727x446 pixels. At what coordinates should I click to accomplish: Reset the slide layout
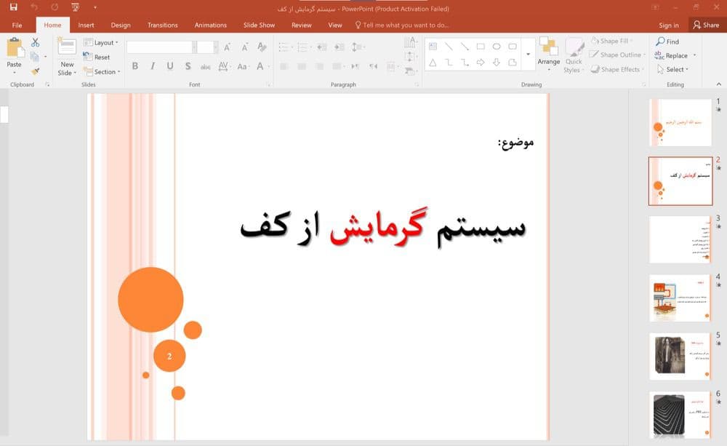pos(97,57)
